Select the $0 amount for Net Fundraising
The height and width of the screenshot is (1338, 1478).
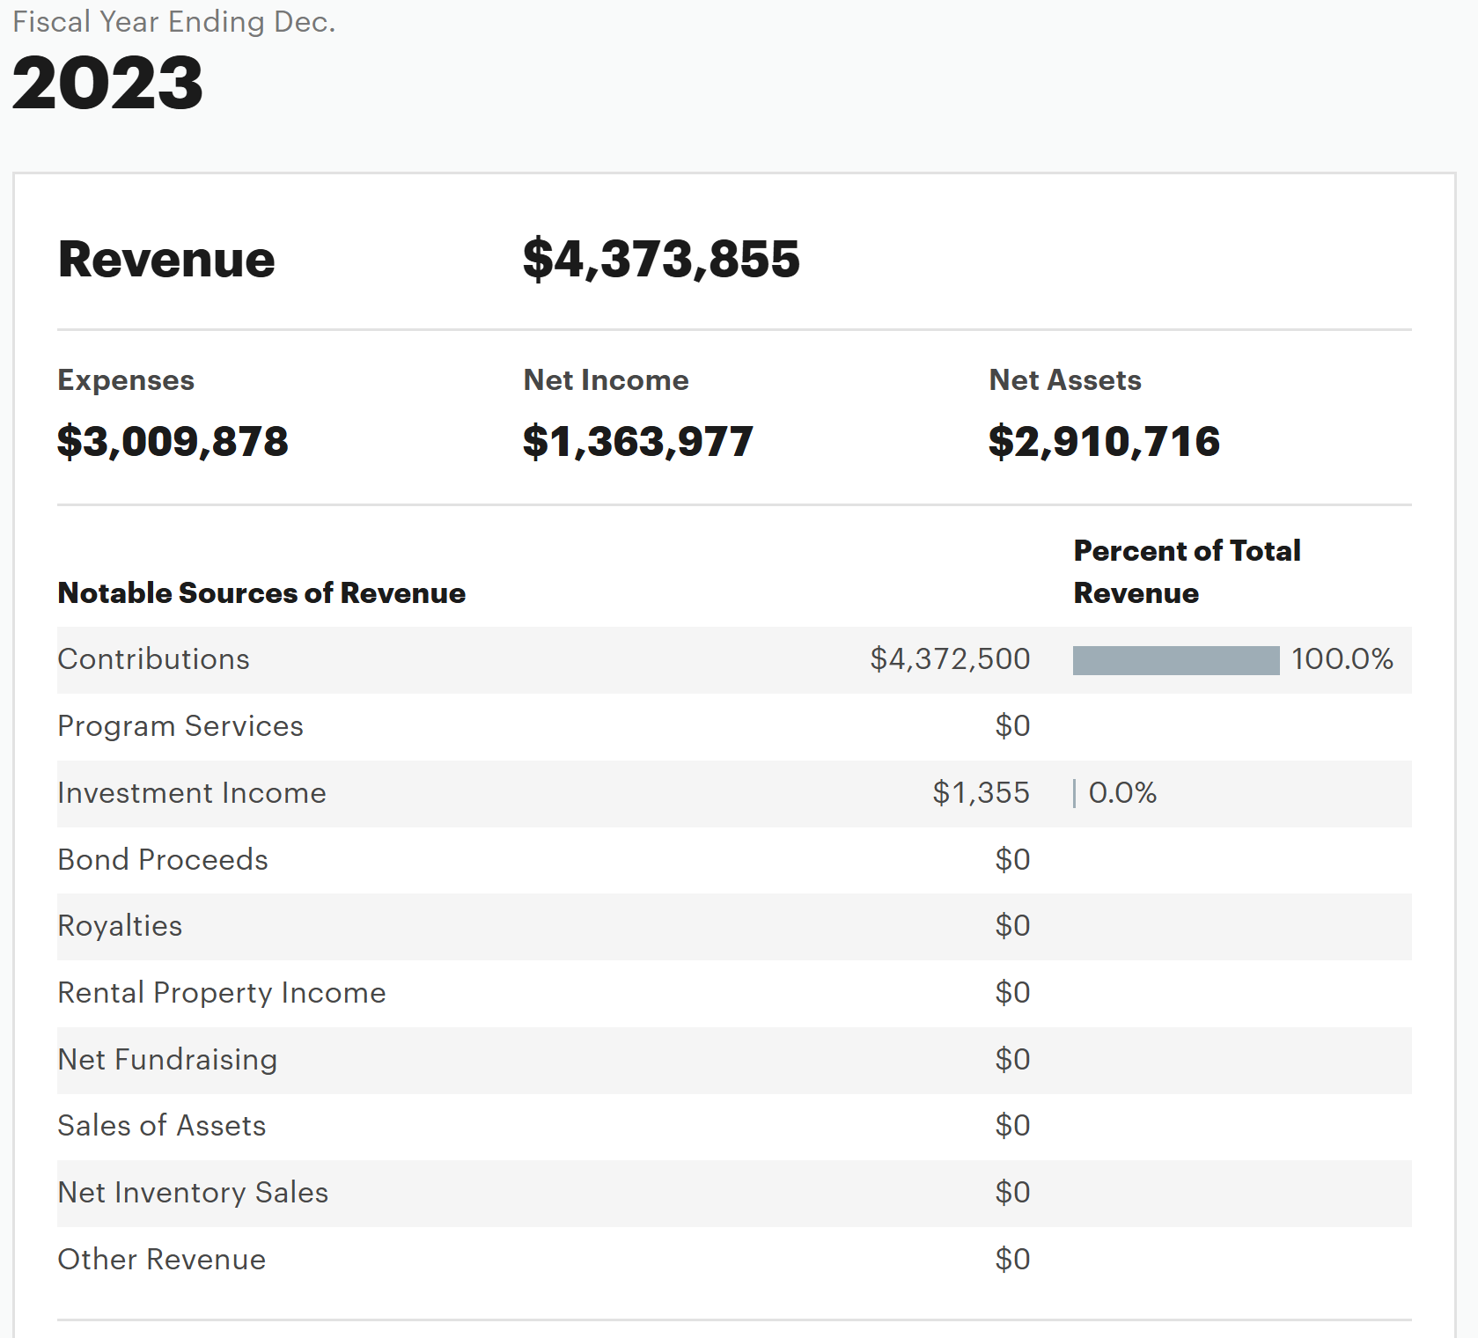1012,1060
